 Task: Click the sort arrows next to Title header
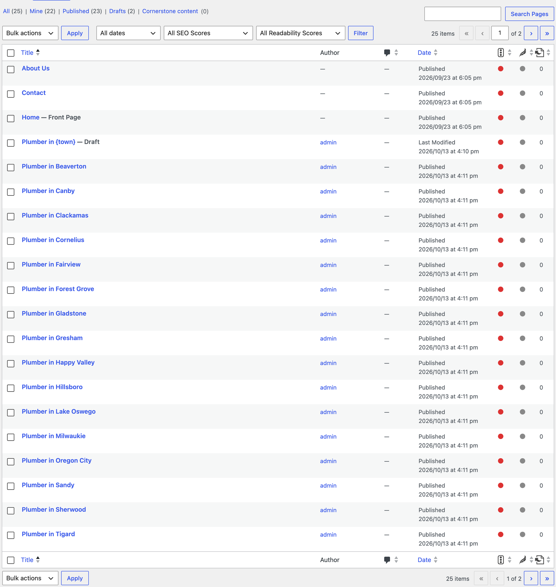pyautogui.click(x=38, y=52)
